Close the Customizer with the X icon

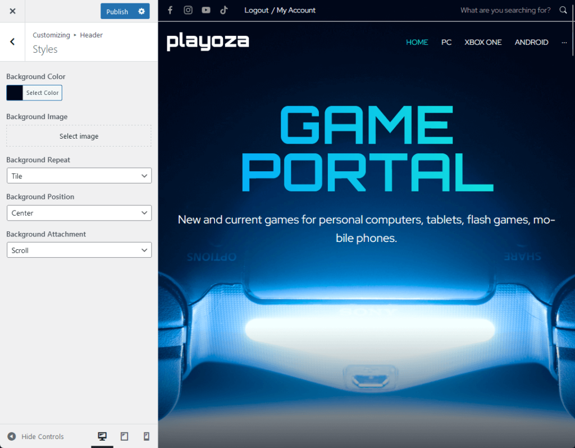pos(12,11)
